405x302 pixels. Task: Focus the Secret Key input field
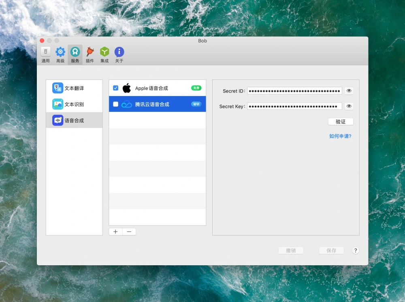[x=295, y=106]
